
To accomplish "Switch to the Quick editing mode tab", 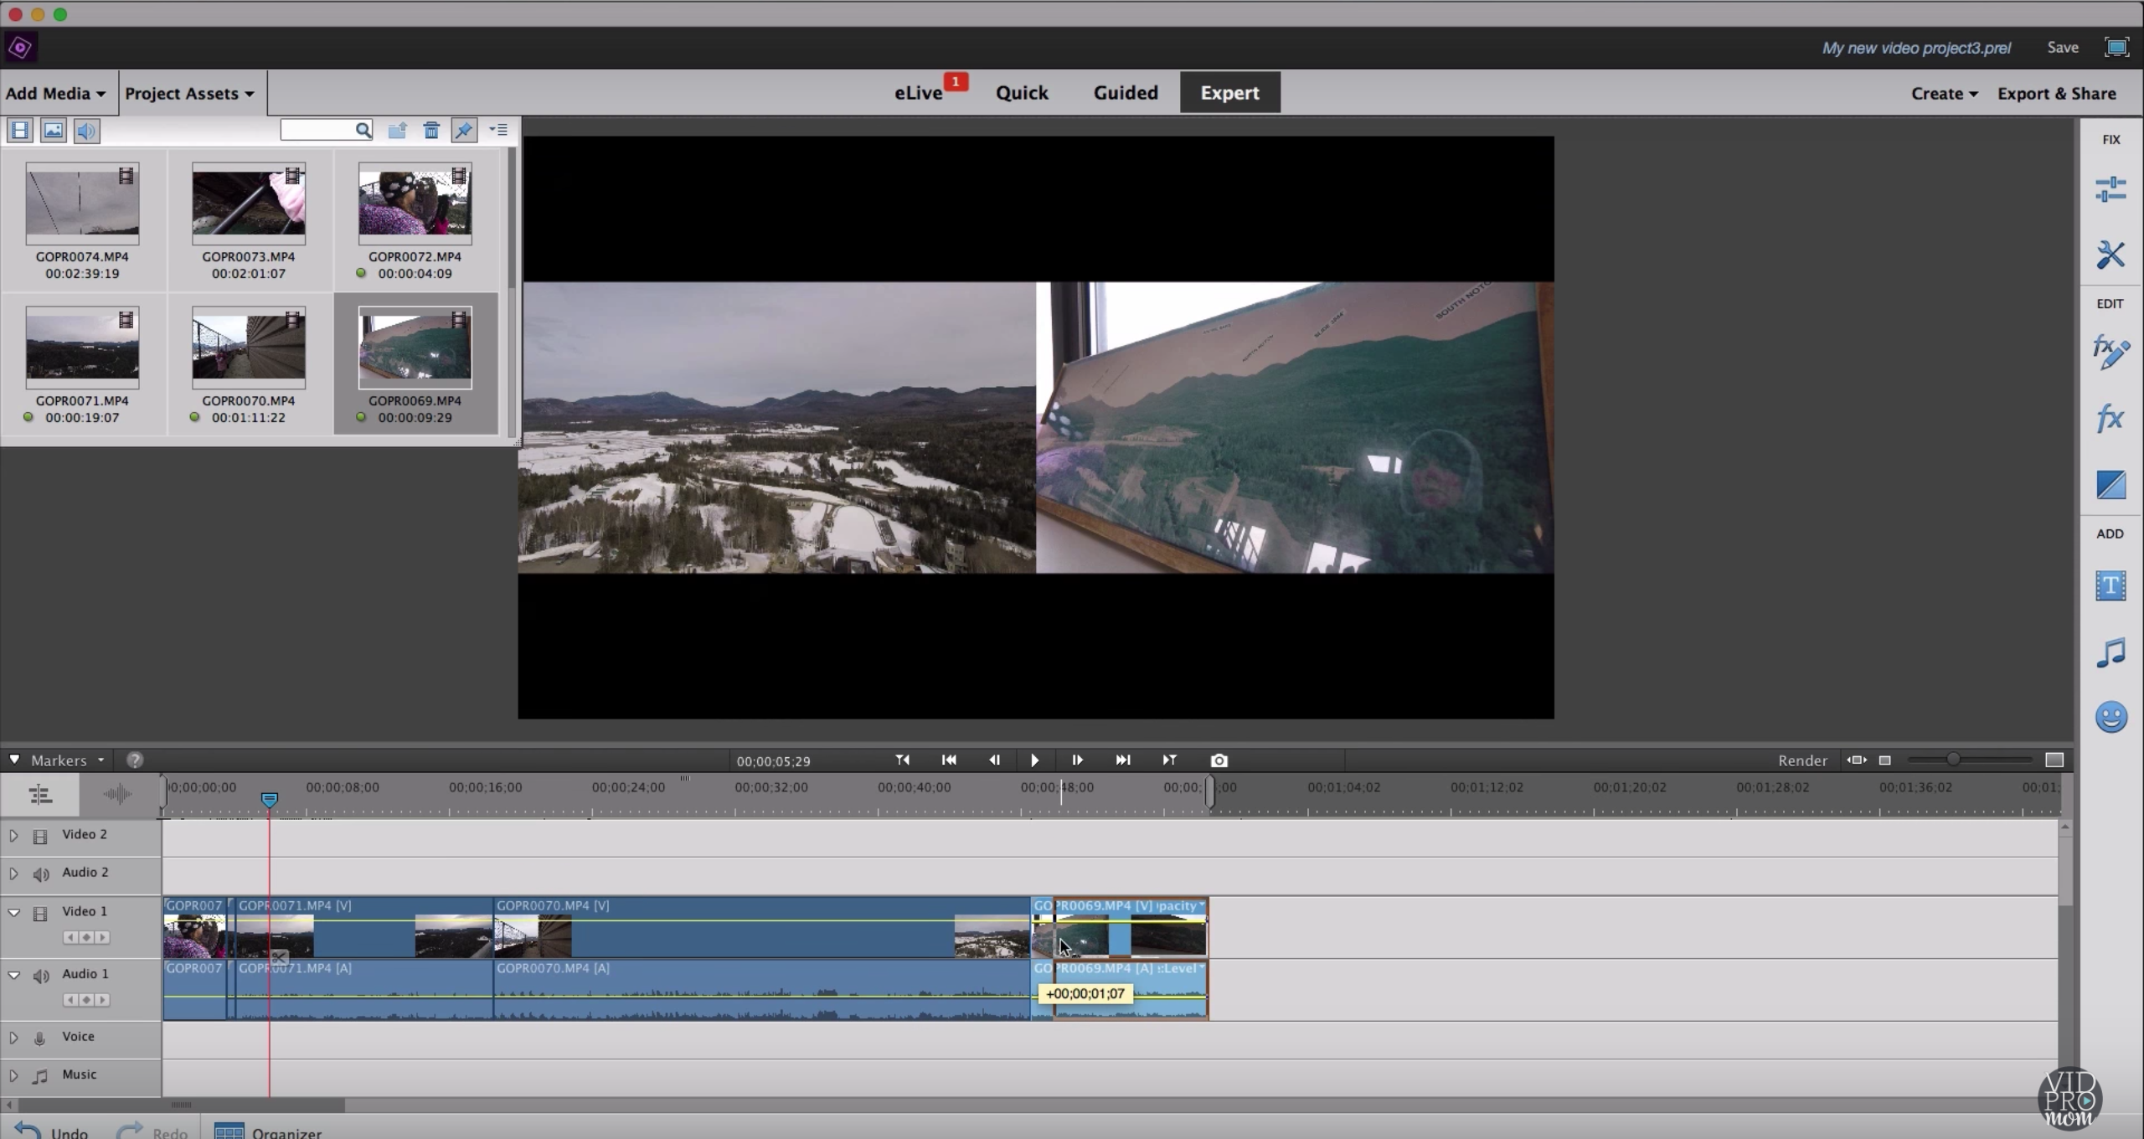I will pos(1022,92).
